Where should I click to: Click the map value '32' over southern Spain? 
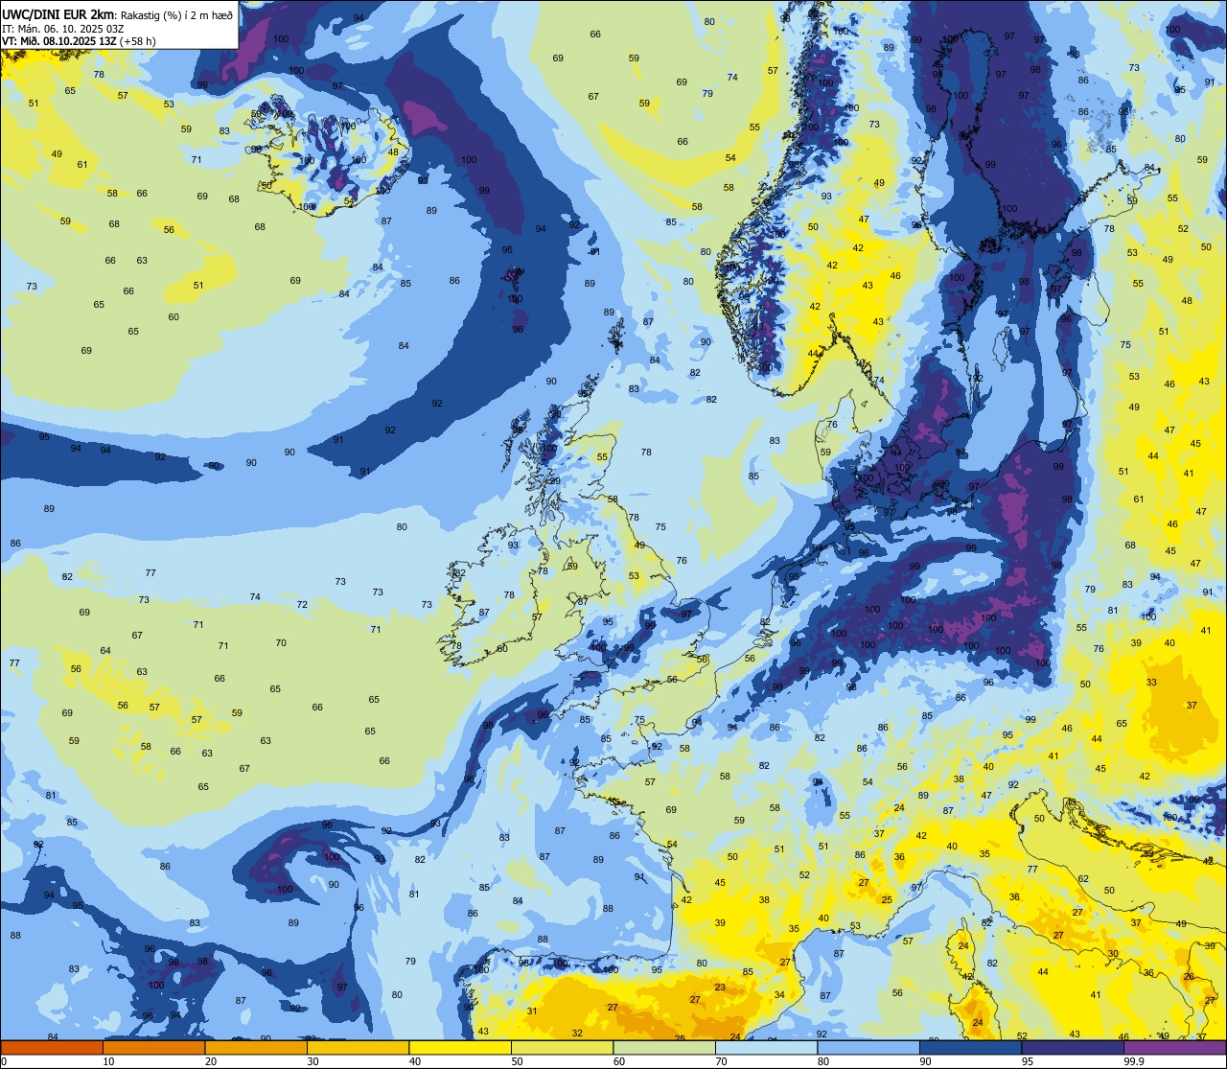click(577, 1033)
